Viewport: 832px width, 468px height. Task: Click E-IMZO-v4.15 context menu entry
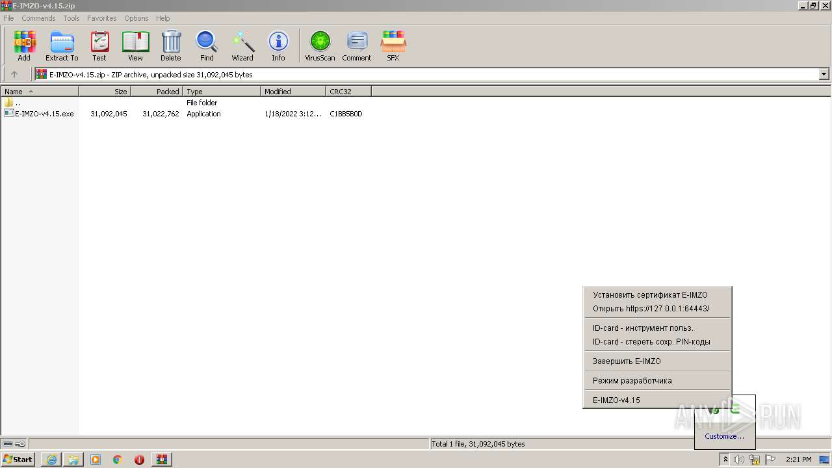pos(657,400)
